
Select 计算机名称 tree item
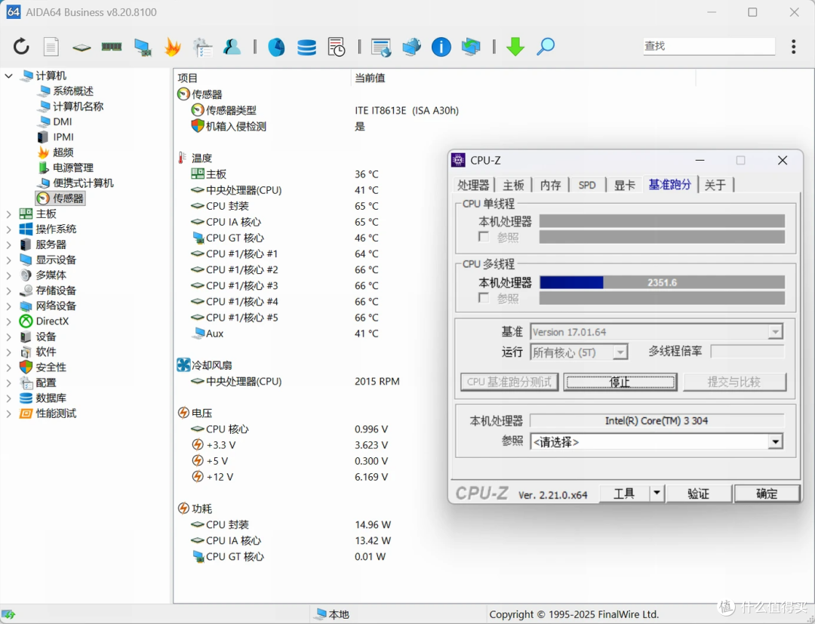[78, 106]
